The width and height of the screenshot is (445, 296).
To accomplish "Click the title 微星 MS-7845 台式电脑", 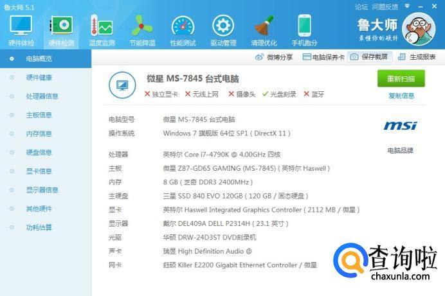I will coord(193,79).
